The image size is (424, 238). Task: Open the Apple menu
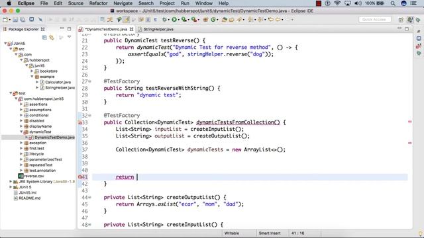tap(9, 3)
